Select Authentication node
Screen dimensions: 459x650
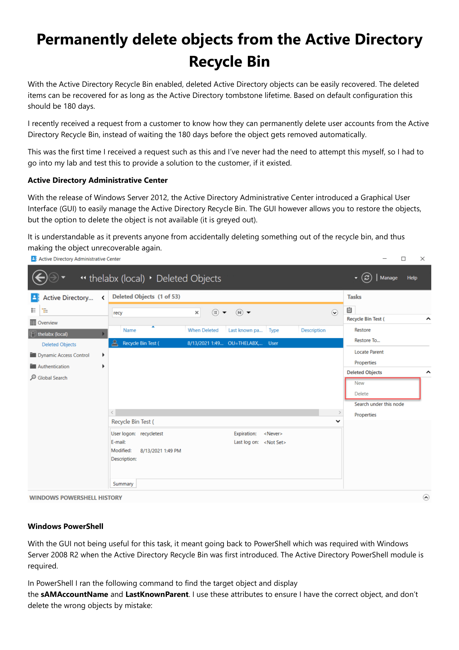[53, 366]
